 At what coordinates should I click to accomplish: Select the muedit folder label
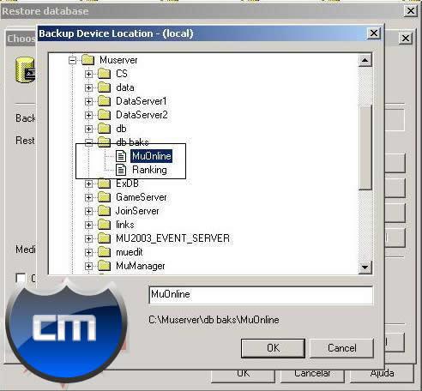[x=130, y=252]
